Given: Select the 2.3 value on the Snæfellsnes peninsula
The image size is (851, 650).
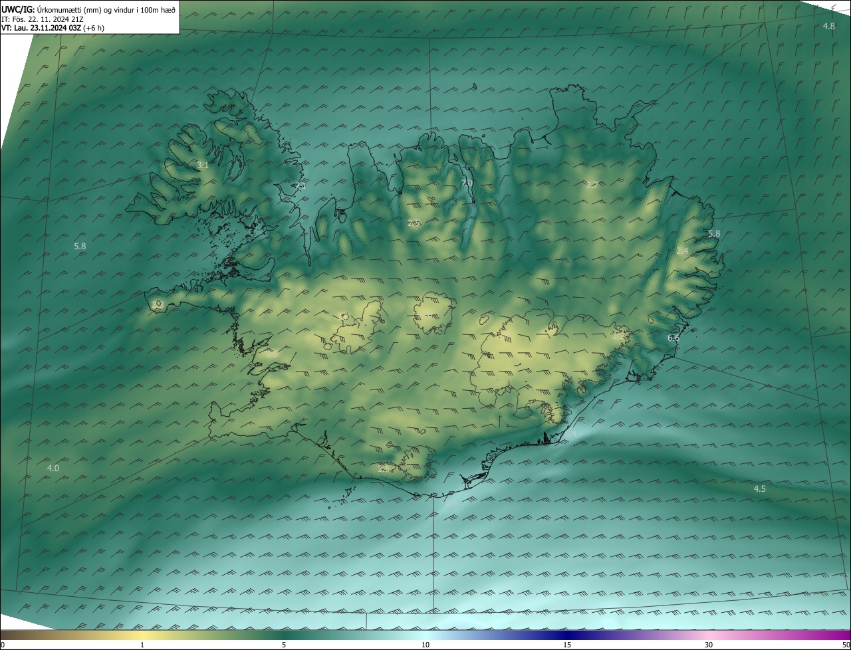Looking at the screenshot, I should 158,304.
